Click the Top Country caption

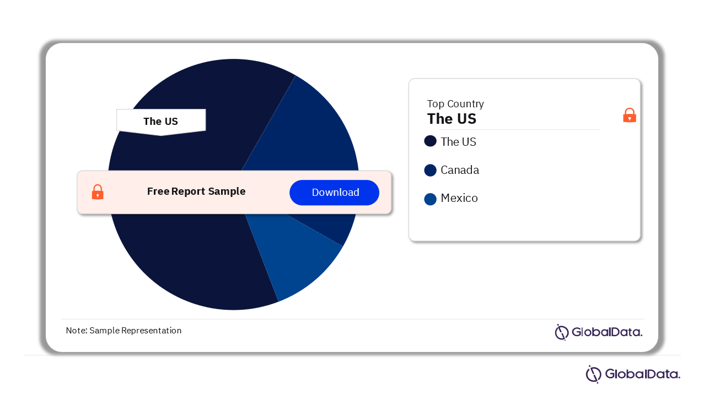click(x=455, y=103)
